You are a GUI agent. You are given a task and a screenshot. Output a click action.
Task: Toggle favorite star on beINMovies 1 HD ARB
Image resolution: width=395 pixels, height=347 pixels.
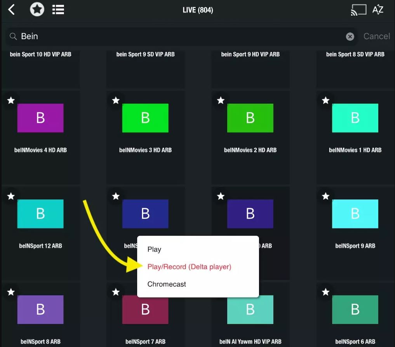[x=325, y=101]
